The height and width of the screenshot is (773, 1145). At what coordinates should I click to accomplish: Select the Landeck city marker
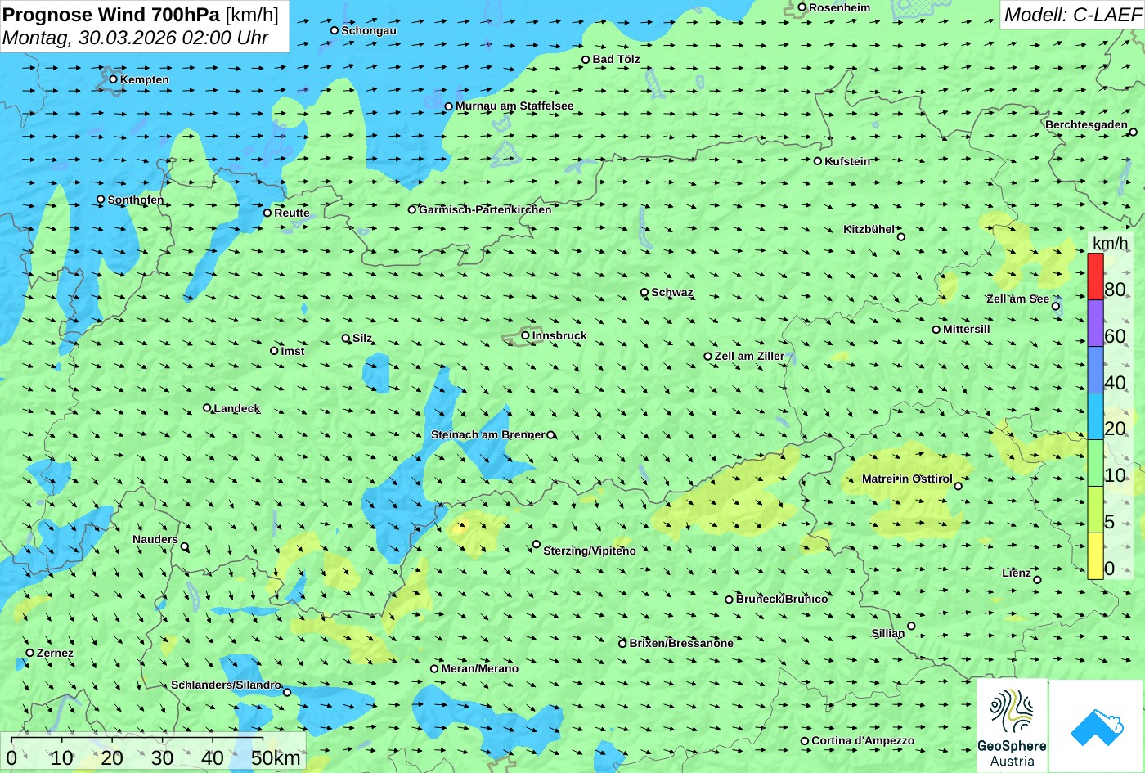pyautogui.click(x=207, y=408)
